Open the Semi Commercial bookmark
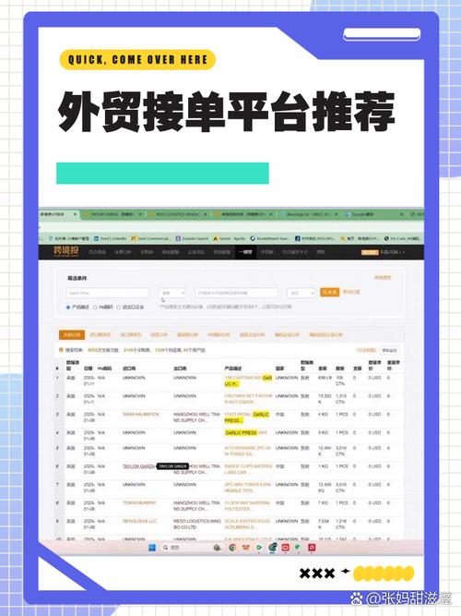The height and width of the screenshot is (616, 461). coord(151,238)
